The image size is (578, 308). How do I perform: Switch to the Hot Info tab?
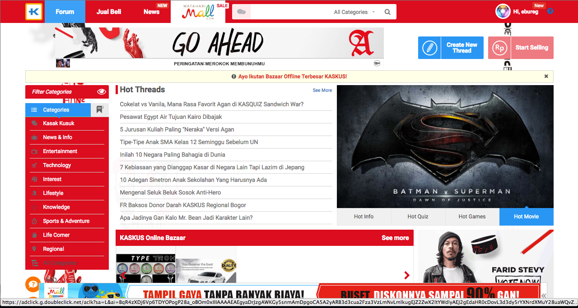click(364, 217)
